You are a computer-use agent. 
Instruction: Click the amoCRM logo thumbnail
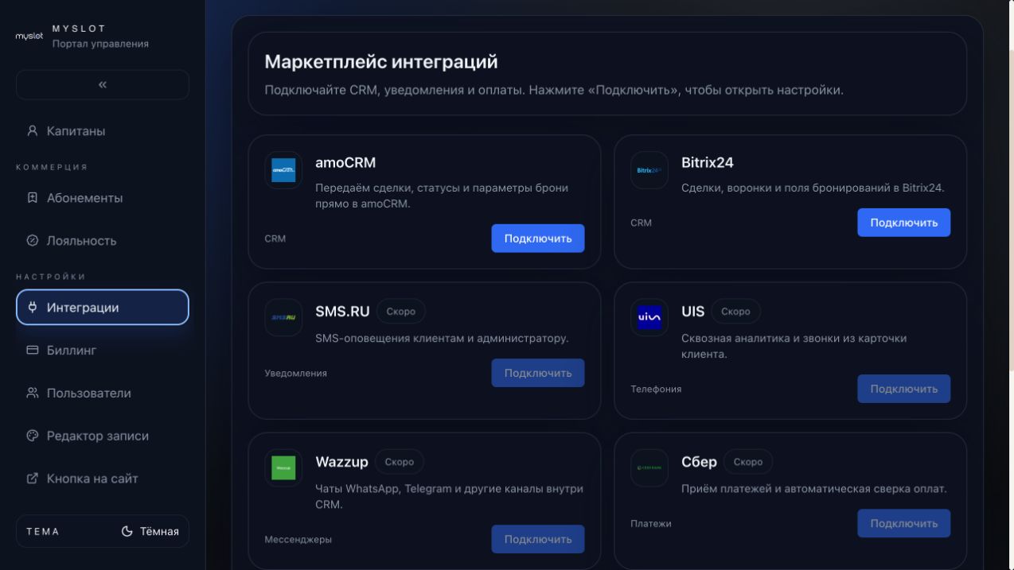pos(283,170)
